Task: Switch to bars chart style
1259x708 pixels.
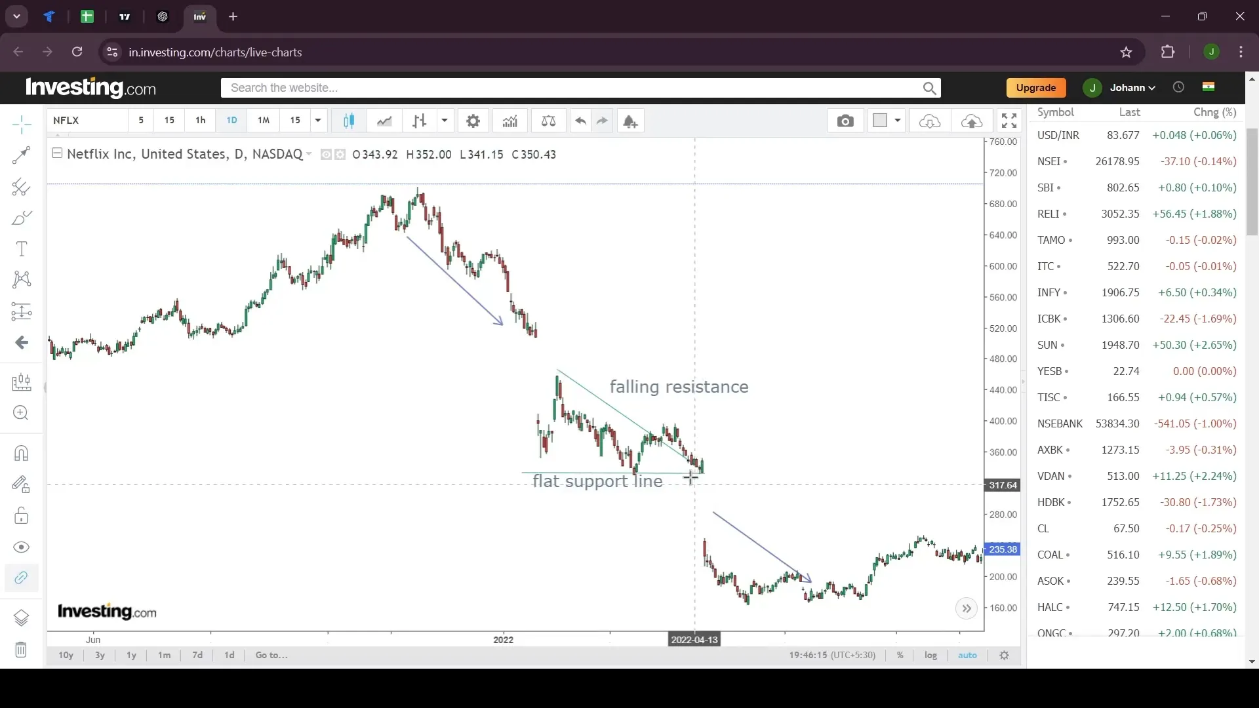Action: 420,121
